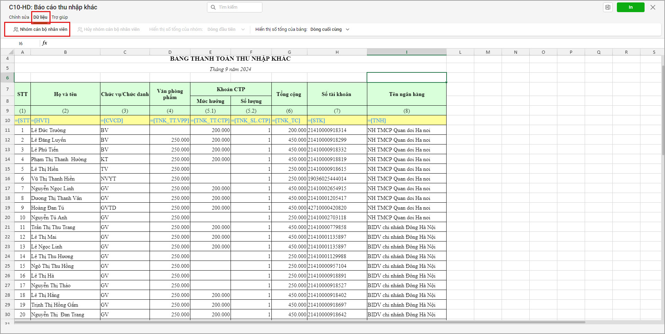Select column header G
This screenshot has height=334, width=665.
(x=289, y=52)
